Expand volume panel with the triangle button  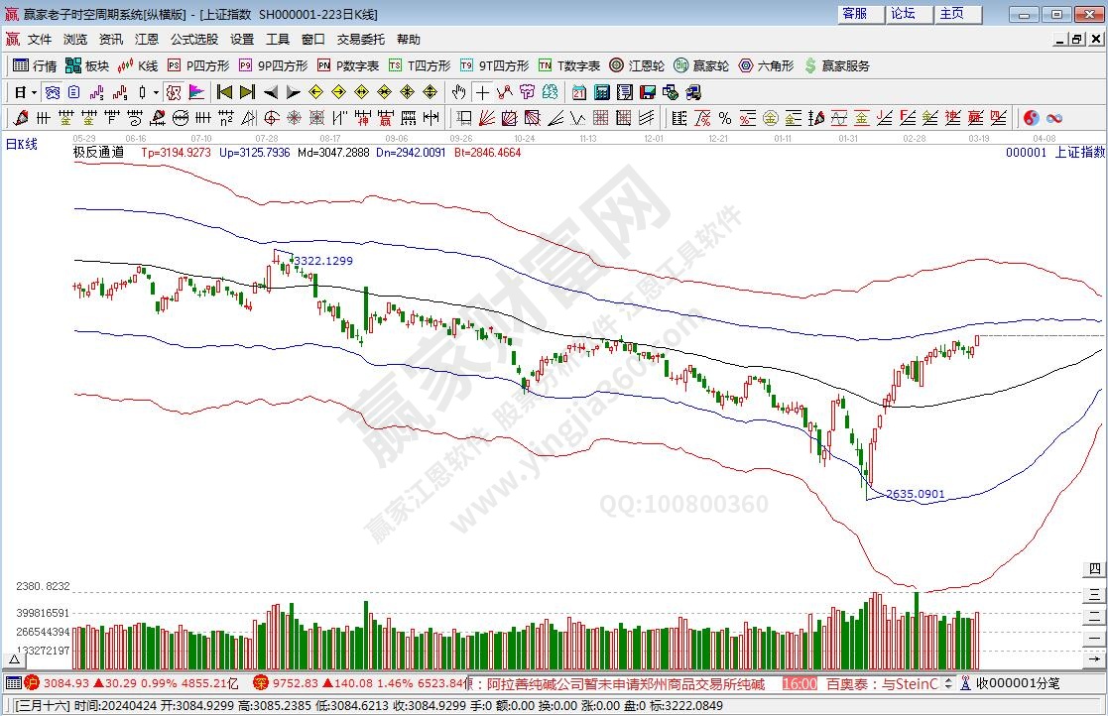[x=15, y=659]
